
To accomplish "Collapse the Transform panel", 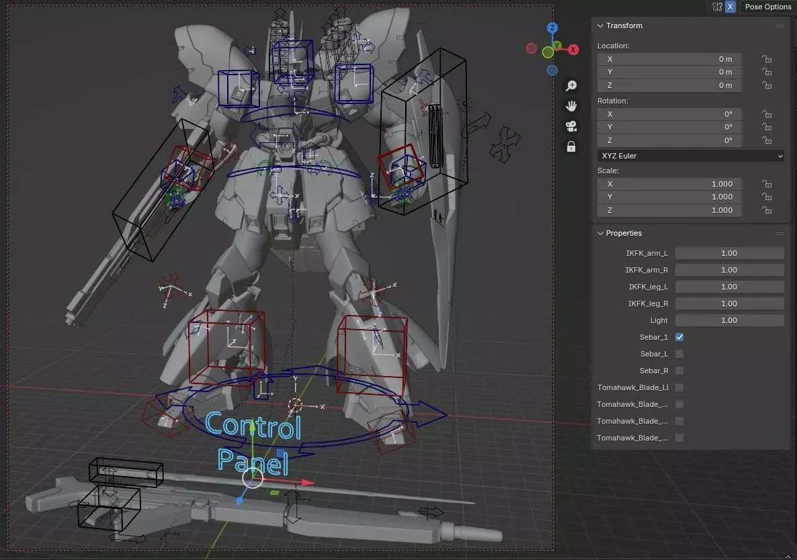I will pos(600,26).
